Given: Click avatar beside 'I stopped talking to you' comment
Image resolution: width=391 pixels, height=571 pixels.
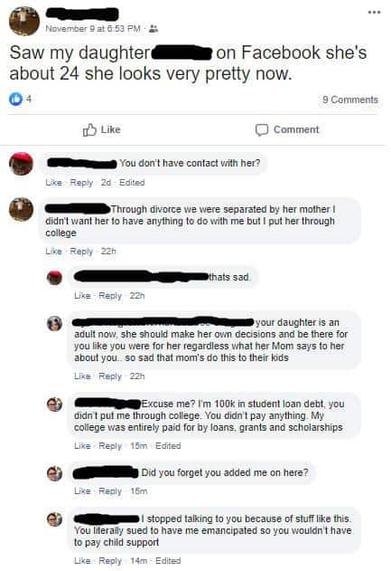Looking at the screenshot, I should (x=54, y=519).
